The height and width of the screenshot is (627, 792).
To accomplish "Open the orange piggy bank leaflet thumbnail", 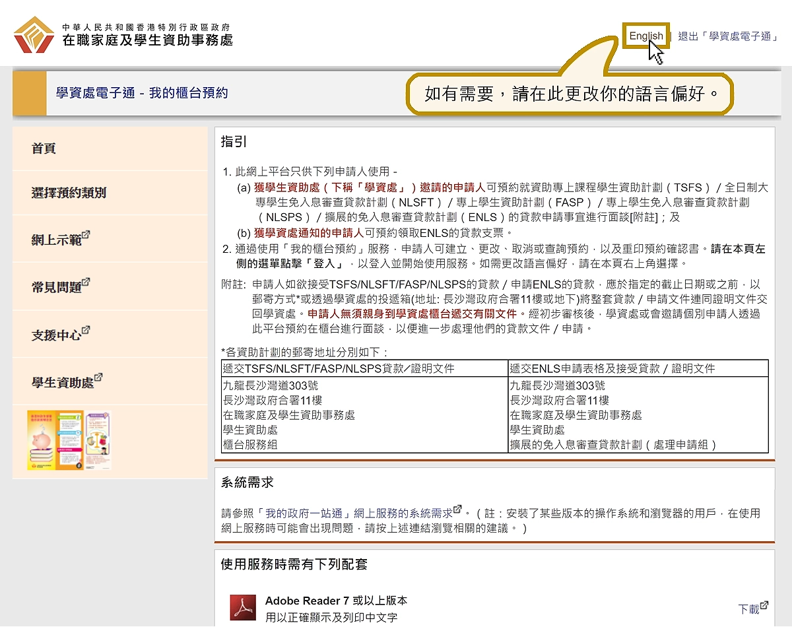I will 55,440.
